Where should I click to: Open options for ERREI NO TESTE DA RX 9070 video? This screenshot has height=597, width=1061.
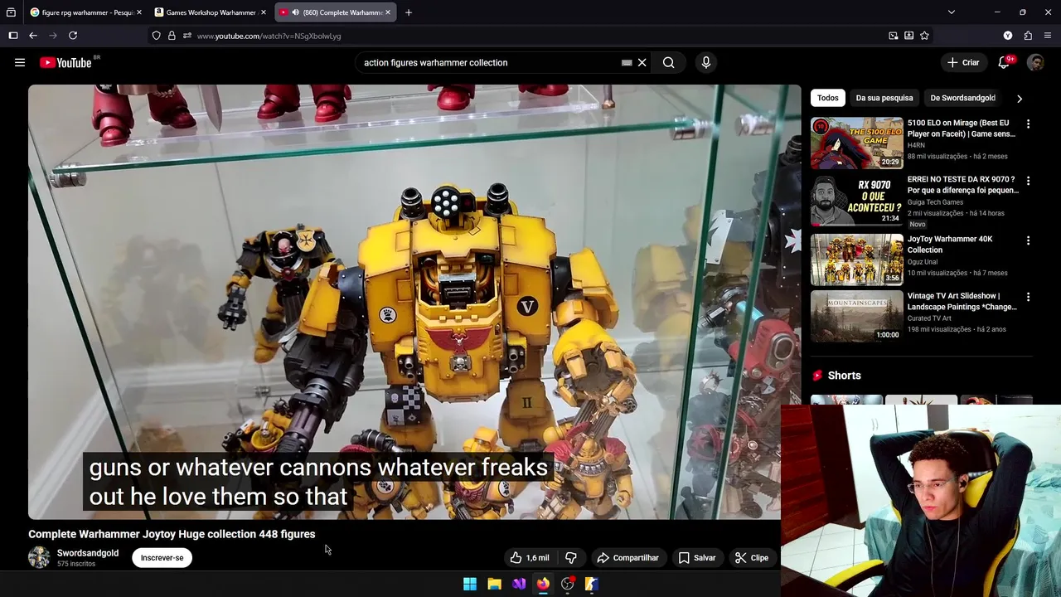pos(1028,181)
